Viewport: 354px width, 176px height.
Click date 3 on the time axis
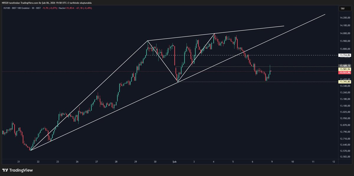[x=194, y=162]
